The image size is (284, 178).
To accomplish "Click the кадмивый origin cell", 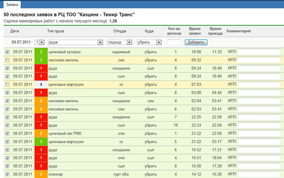I will 121,52.
